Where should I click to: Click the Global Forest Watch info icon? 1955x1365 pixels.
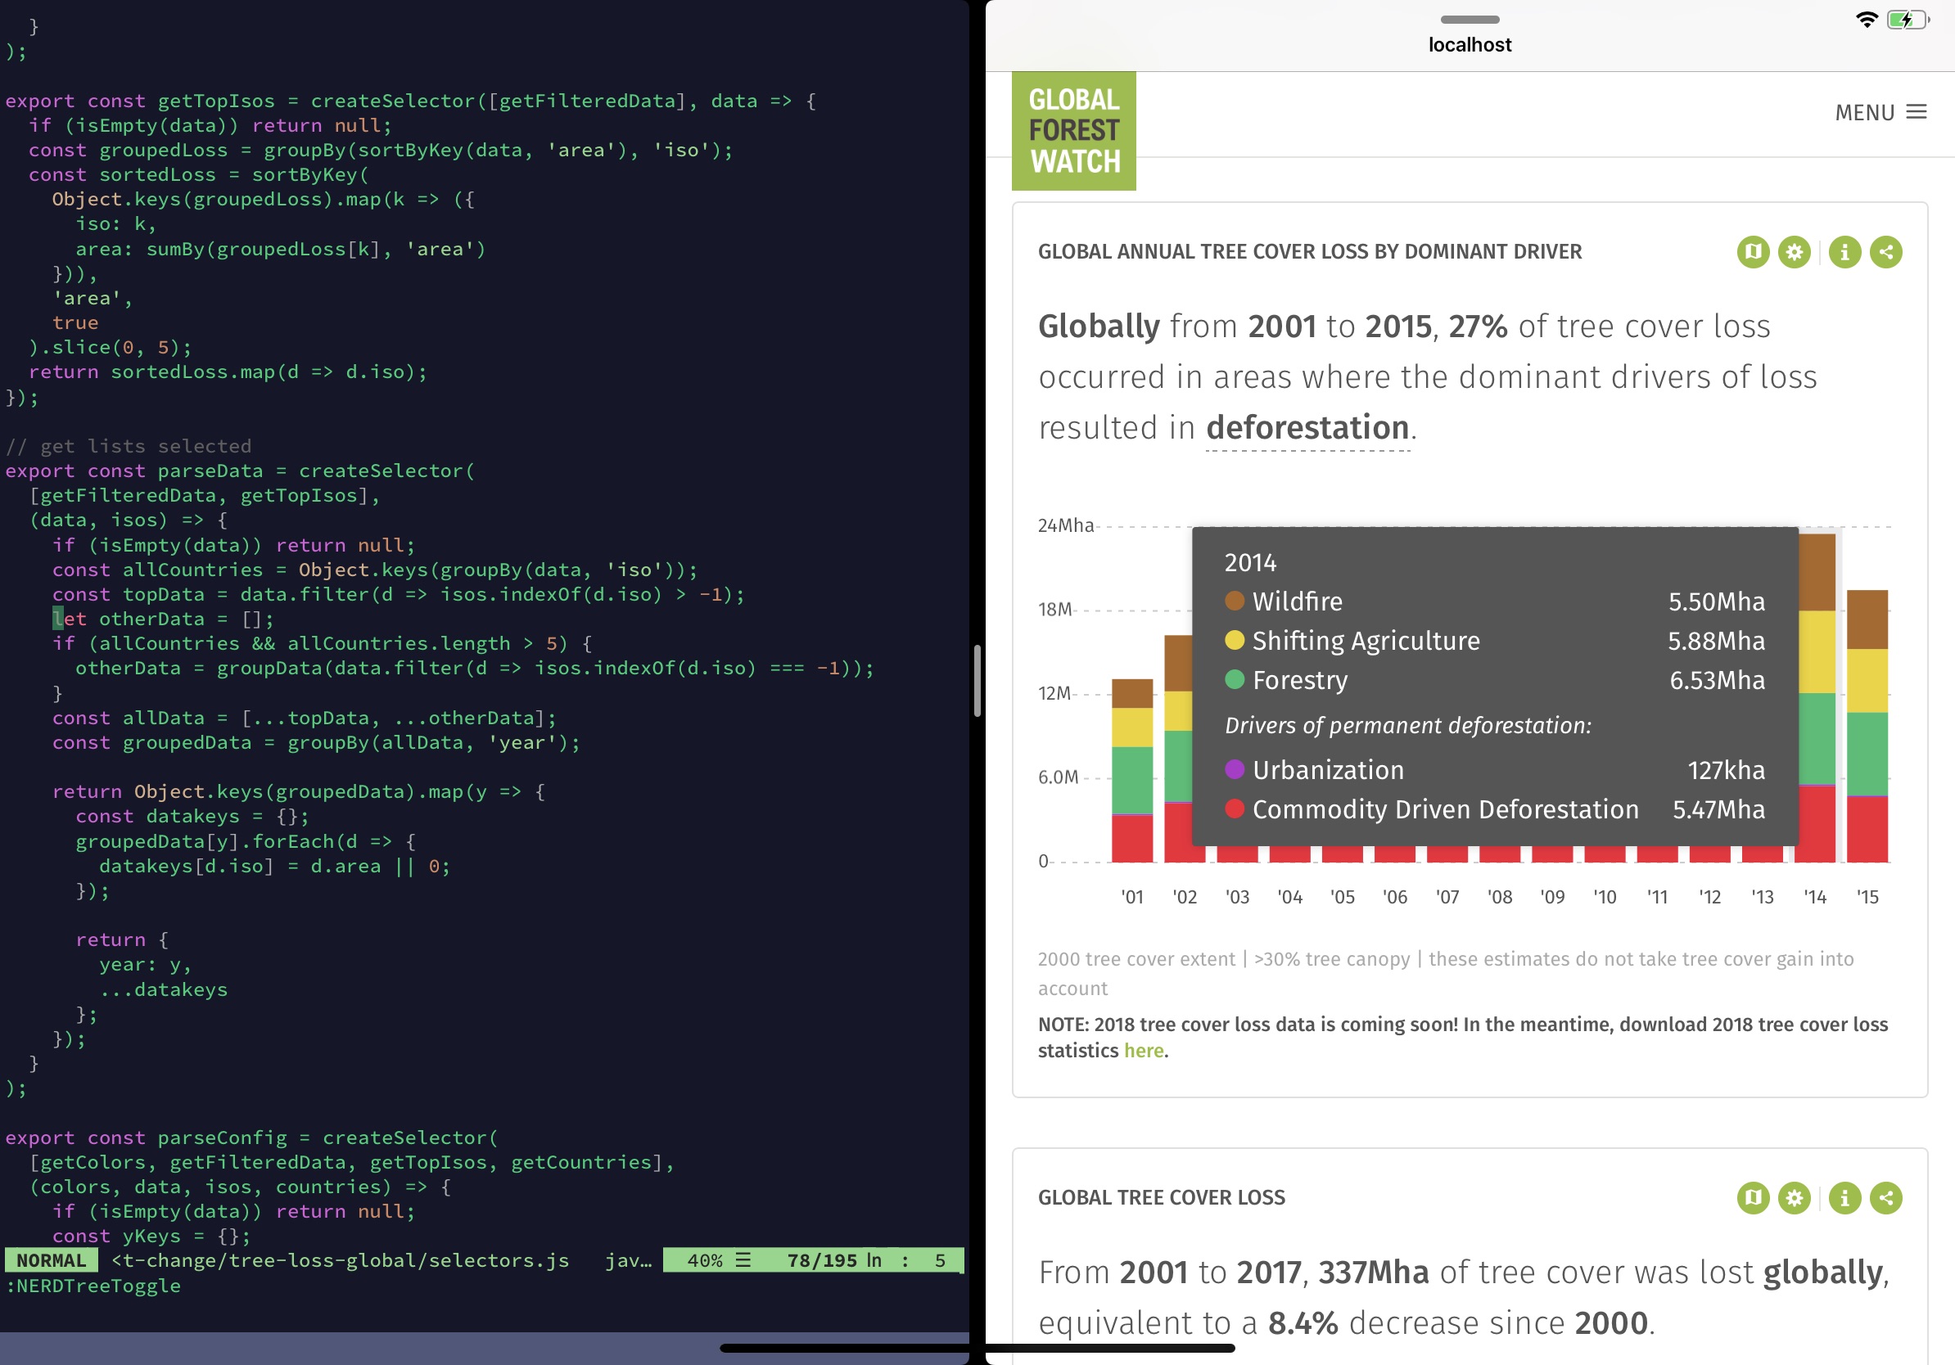pos(1845,251)
